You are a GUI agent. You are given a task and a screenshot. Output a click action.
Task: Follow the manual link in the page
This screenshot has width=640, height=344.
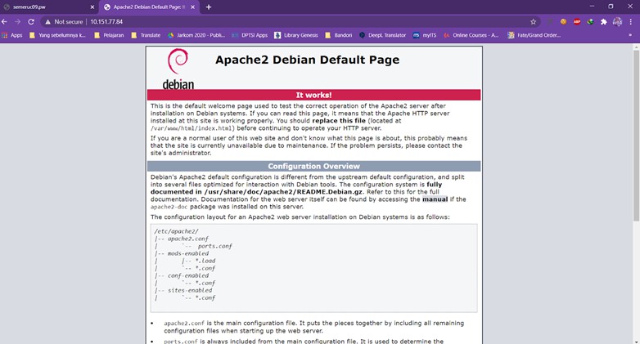(435, 199)
